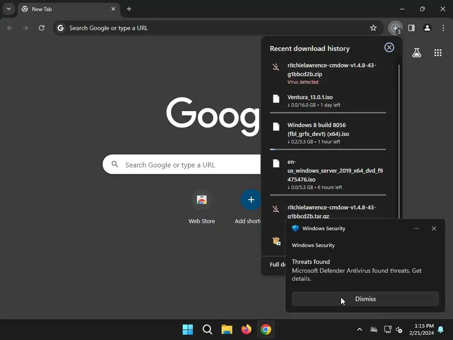
Task: Open a new tab with the plus button
Action: click(x=129, y=9)
